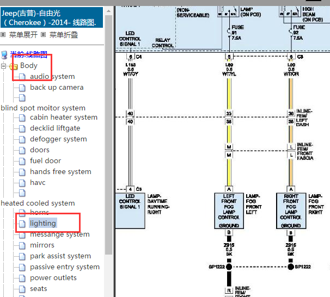Open the horns diagram entry

[40, 212]
